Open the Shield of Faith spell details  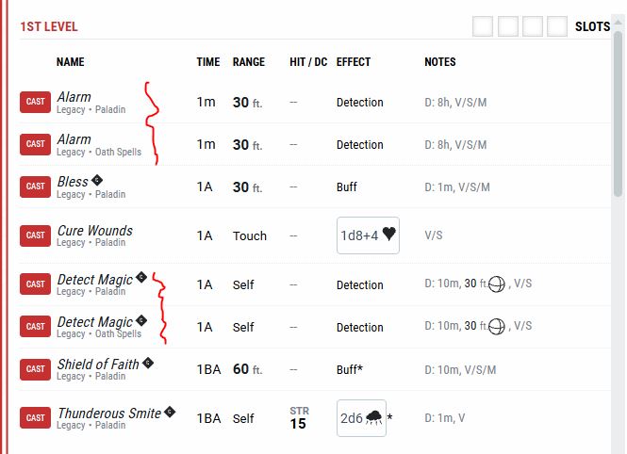pos(98,365)
